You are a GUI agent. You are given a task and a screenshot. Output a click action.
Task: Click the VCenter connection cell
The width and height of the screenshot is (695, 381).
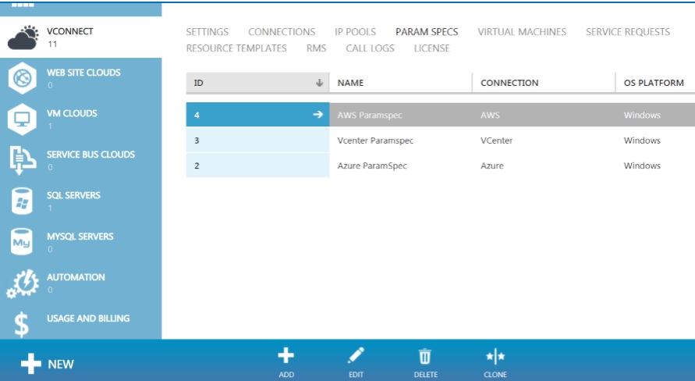click(x=496, y=141)
